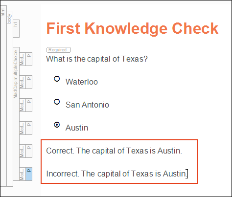232x197 pixels.
Task: Click the p bar next to Austin
Action: click(x=29, y=128)
